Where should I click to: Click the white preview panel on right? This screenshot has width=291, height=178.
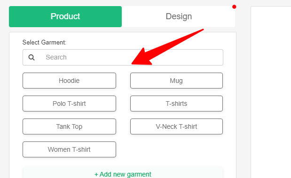point(271,92)
